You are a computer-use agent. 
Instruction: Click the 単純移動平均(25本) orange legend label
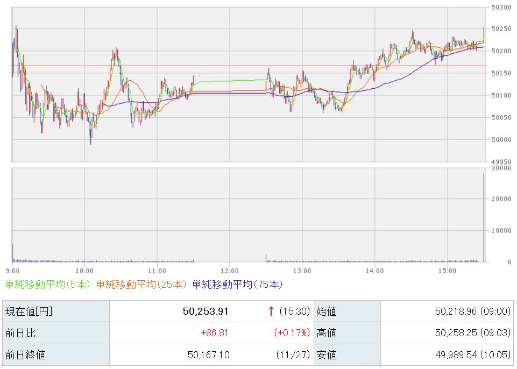[141, 284]
